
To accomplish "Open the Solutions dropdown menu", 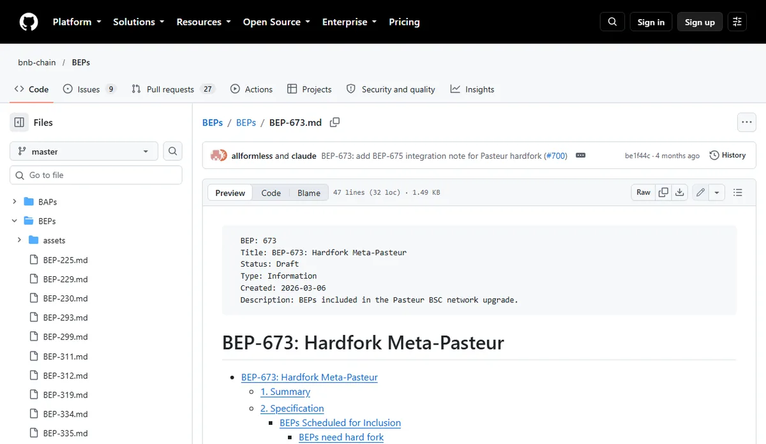I will click(139, 22).
